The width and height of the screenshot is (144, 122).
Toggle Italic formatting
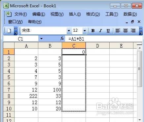[100, 31]
